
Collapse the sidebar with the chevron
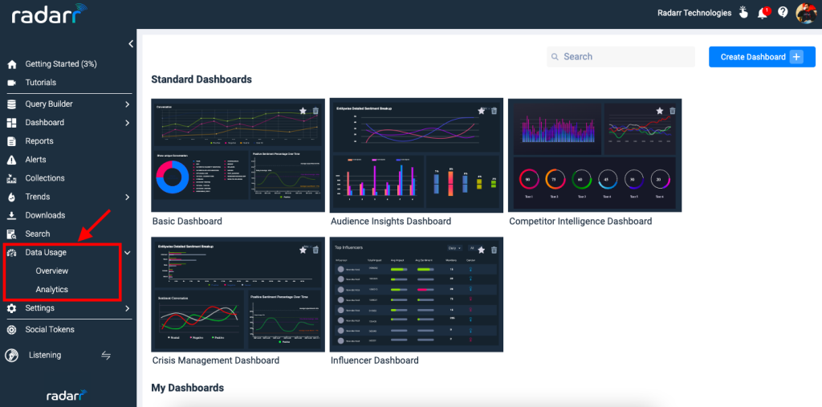(131, 44)
